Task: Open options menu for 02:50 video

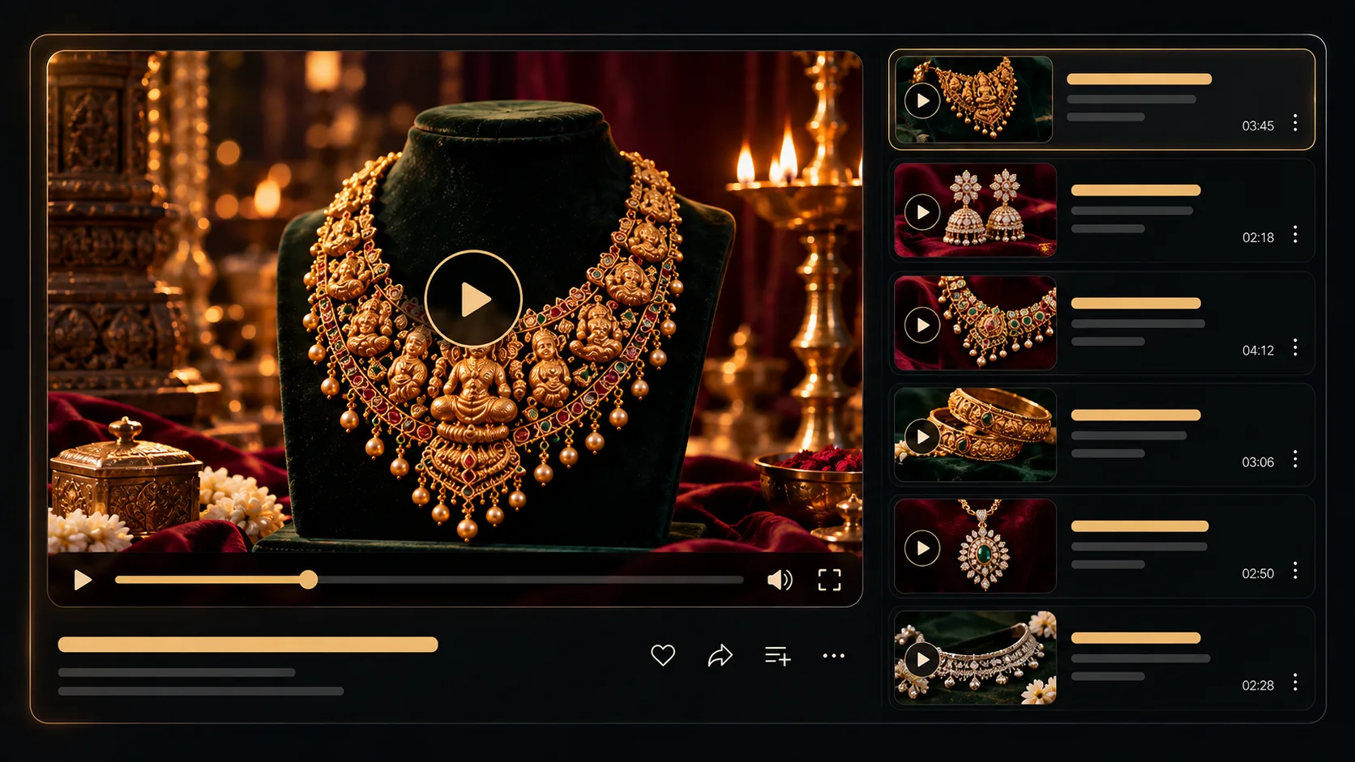Action: 1295,571
